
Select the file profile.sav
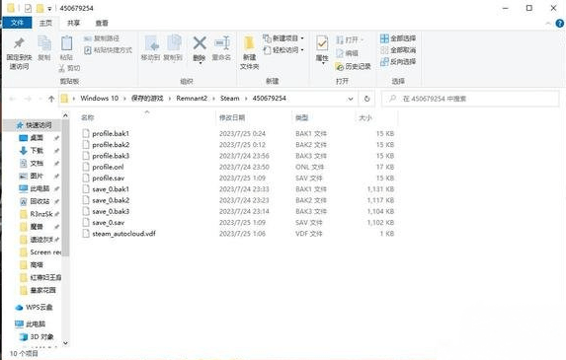pos(108,179)
